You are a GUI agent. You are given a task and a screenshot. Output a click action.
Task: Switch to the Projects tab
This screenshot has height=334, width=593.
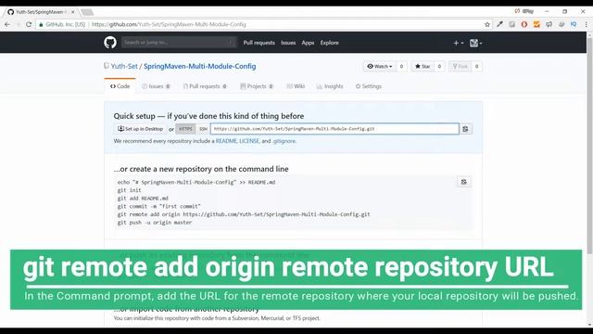coord(257,86)
